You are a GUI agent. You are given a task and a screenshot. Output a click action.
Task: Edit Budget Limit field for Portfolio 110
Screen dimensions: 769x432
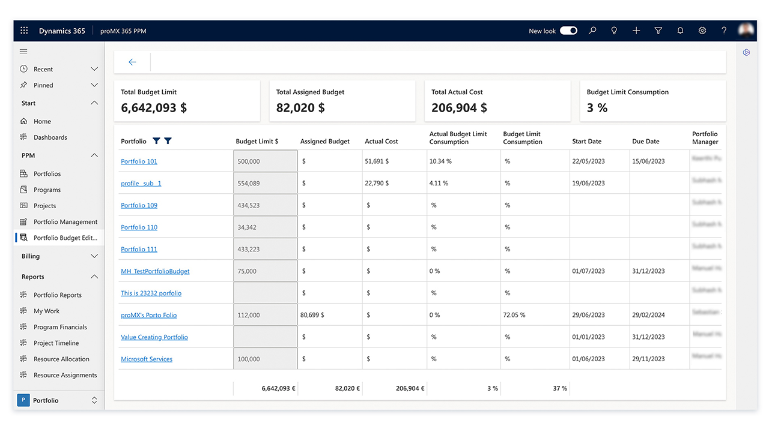click(x=265, y=227)
